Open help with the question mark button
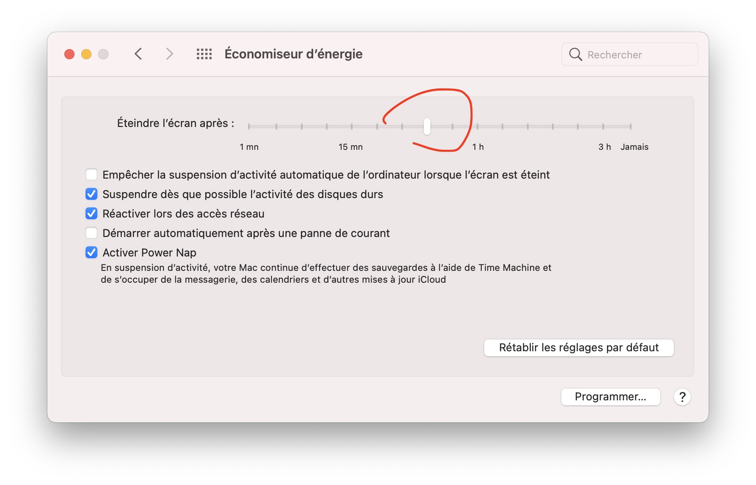756x485 pixels. tap(682, 397)
